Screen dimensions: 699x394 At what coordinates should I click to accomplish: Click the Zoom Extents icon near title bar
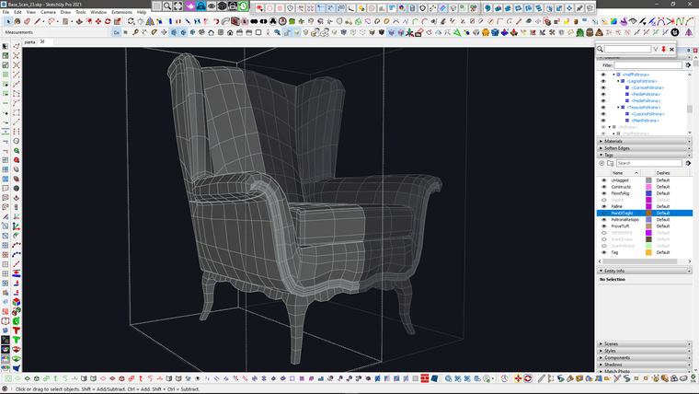point(178,6)
